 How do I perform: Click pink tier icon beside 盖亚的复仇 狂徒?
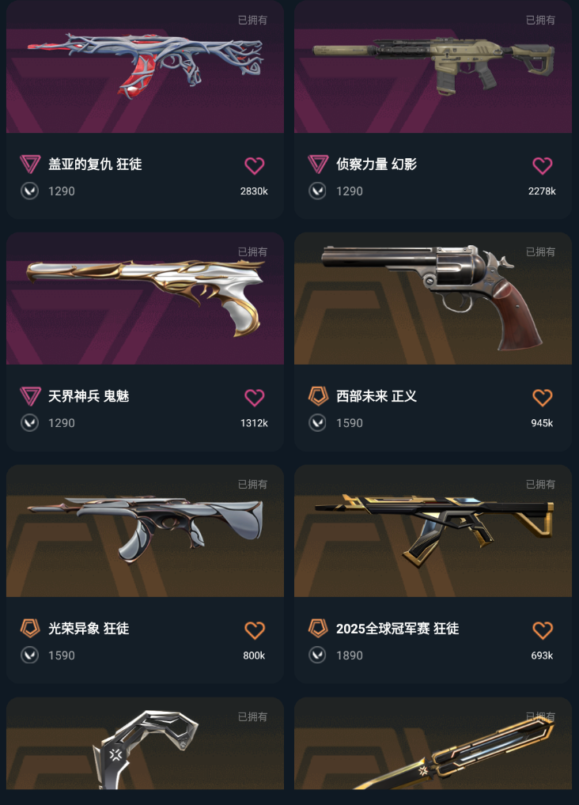pyautogui.click(x=30, y=164)
